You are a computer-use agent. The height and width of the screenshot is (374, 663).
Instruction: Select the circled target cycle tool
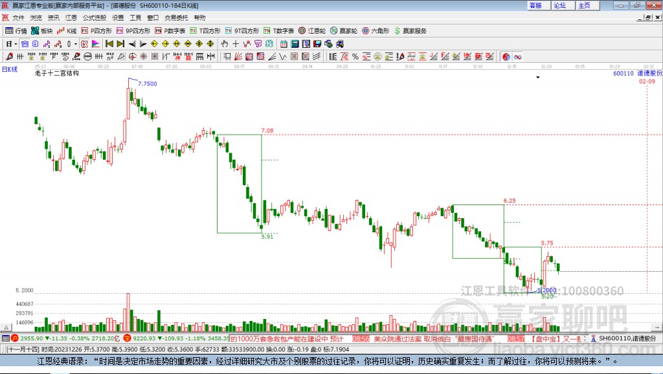[x=132, y=57]
